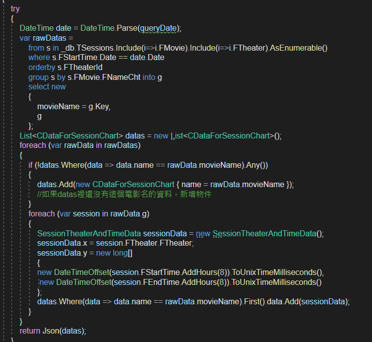Click 'return Json(datas);' line
This screenshot has width=372, height=342.
[53, 331]
